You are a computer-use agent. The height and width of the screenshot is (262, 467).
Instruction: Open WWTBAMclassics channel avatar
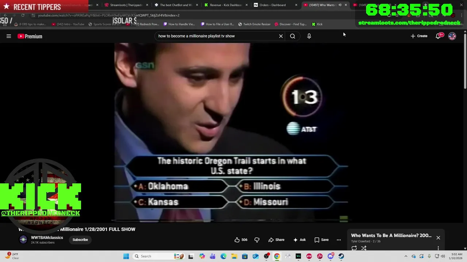pos(23,239)
